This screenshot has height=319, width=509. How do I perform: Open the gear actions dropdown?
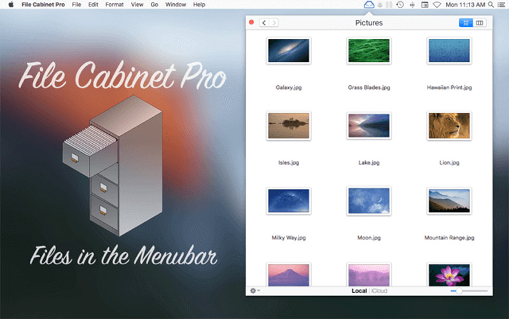click(255, 291)
